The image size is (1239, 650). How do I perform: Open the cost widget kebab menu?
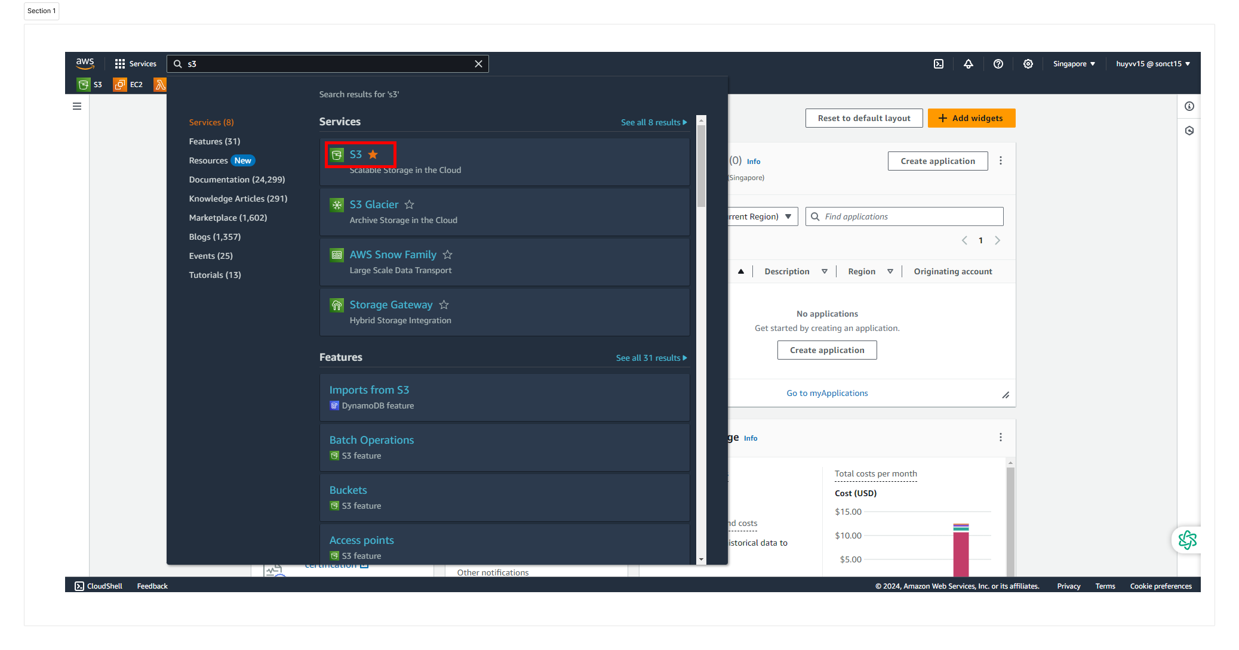pyautogui.click(x=1001, y=438)
